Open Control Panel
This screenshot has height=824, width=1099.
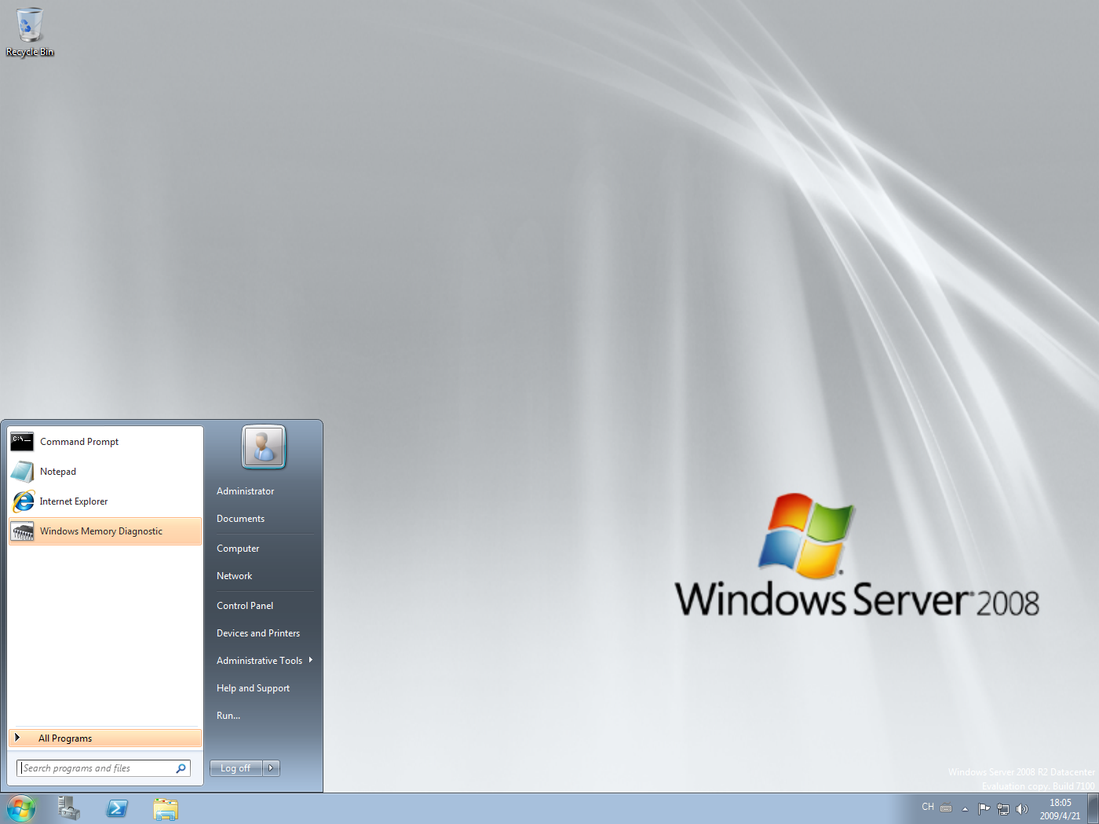(245, 606)
